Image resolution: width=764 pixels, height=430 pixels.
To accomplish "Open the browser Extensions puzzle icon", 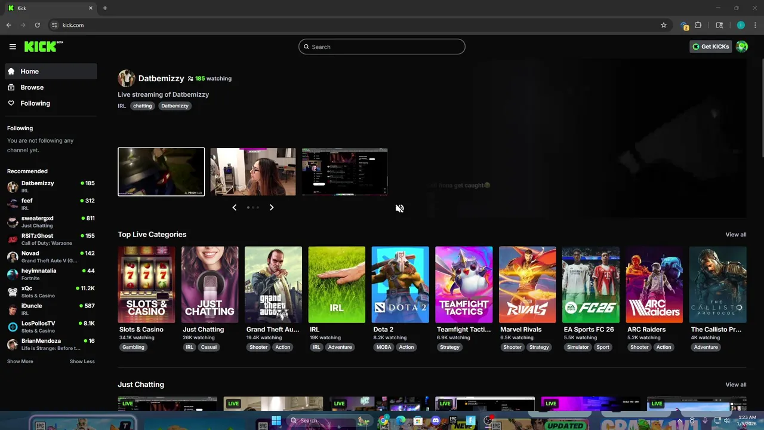I will click(698, 25).
